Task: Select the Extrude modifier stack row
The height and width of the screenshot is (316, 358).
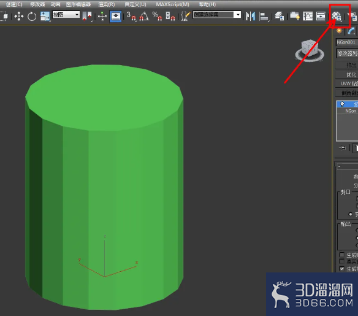Action: click(348, 104)
